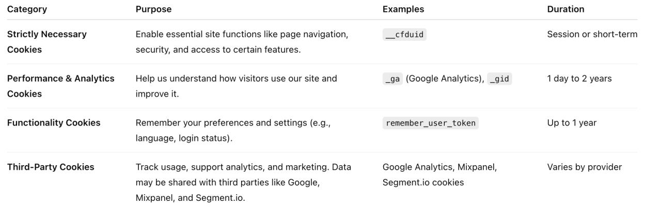
Task: Click the essential site functions purpose text
Action: point(242,42)
